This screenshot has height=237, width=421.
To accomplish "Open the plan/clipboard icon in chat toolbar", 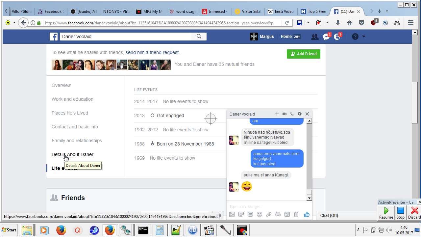I will [296, 214].
